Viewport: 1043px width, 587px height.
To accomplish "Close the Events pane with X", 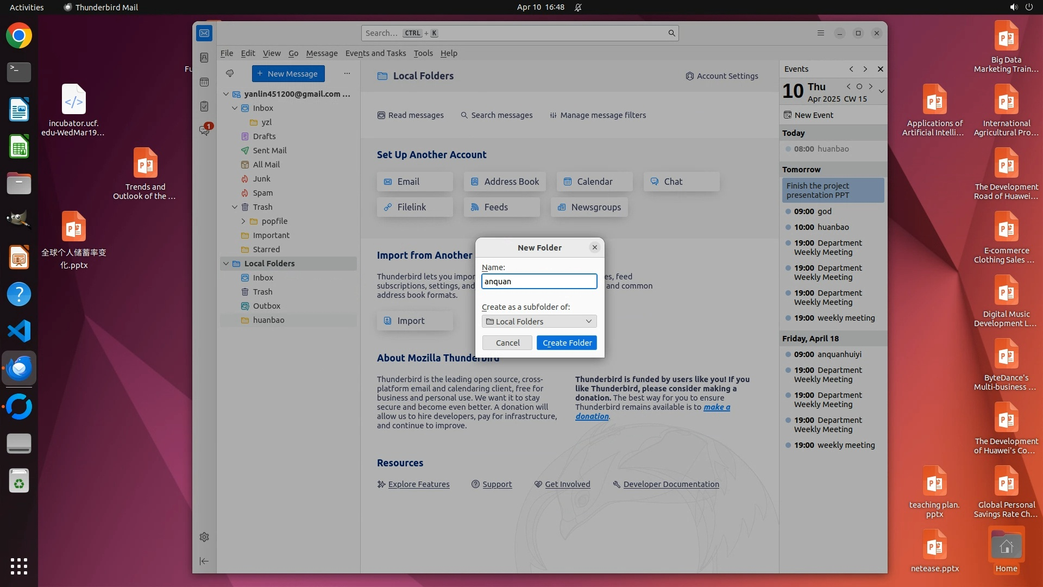I will point(880,69).
